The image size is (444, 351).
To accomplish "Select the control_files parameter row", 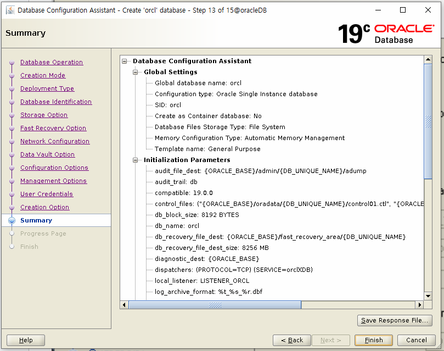I will click(289, 204).
